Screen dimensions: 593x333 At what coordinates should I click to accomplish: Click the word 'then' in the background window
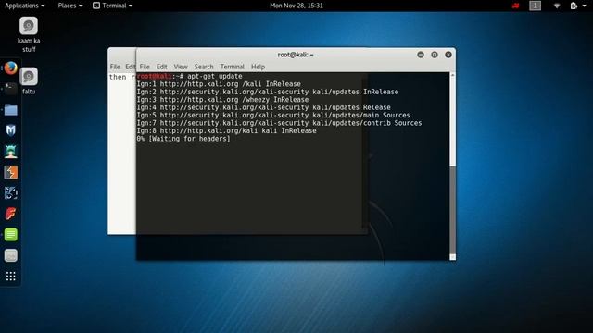[118, 77]
